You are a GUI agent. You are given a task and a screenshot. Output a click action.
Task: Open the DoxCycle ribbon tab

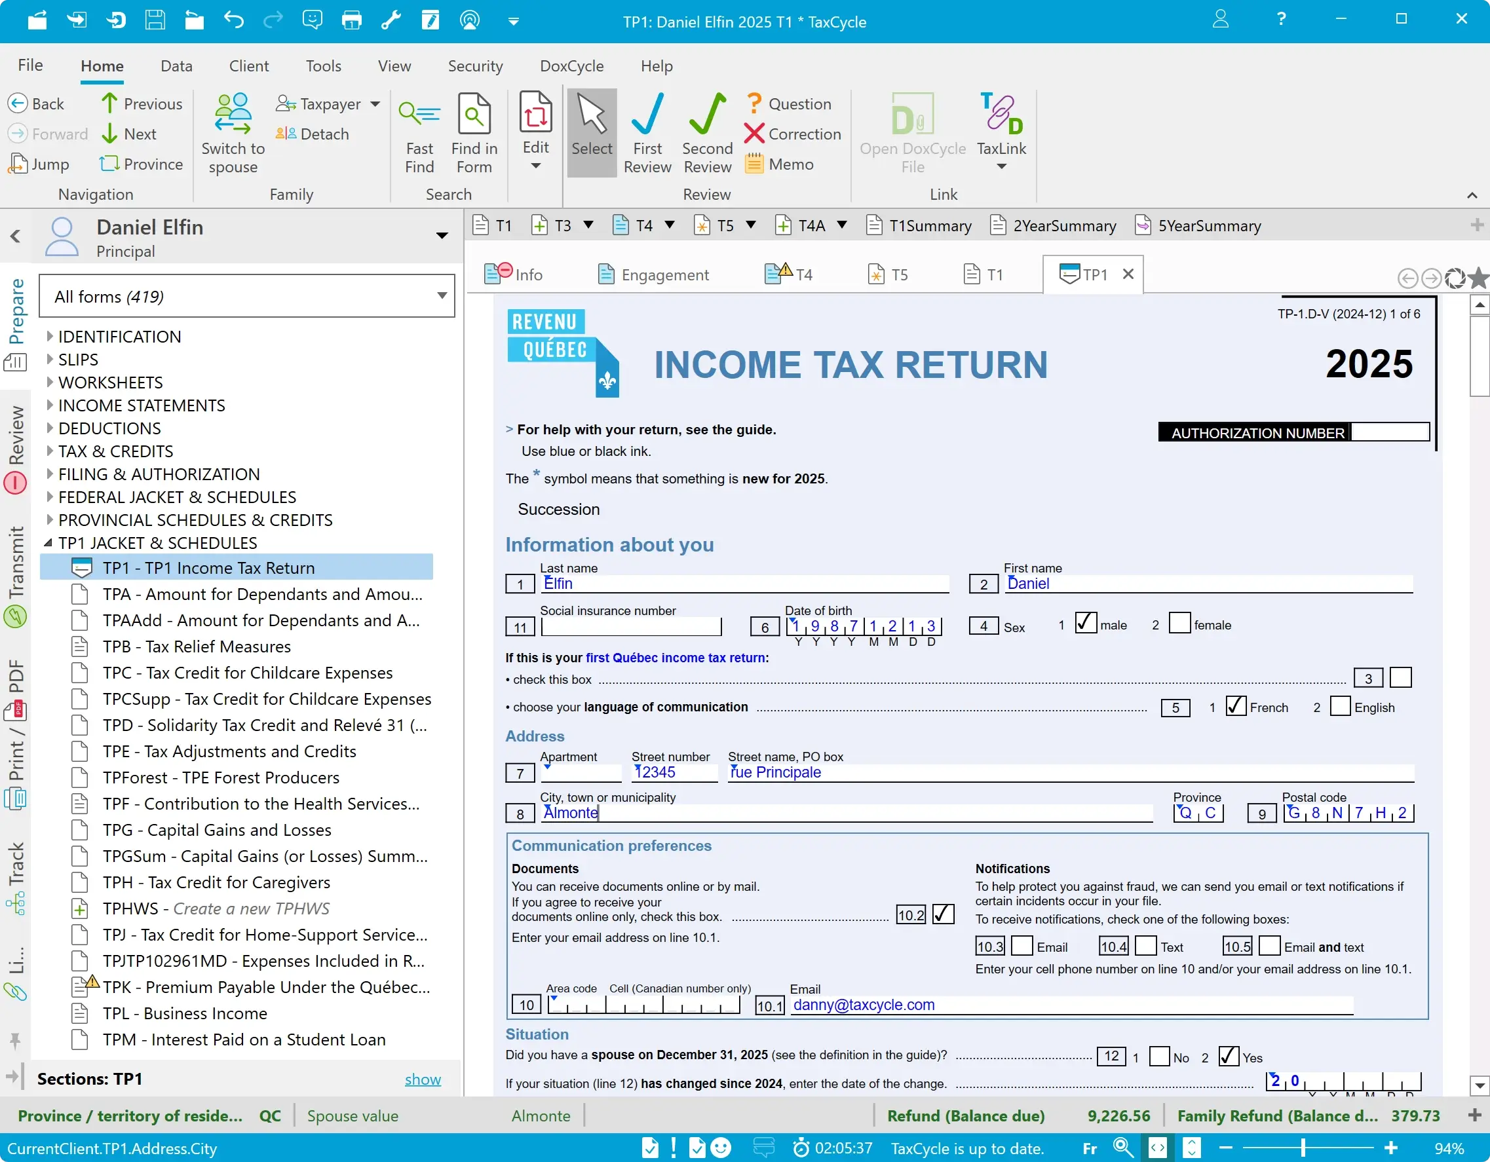[571, 66]
